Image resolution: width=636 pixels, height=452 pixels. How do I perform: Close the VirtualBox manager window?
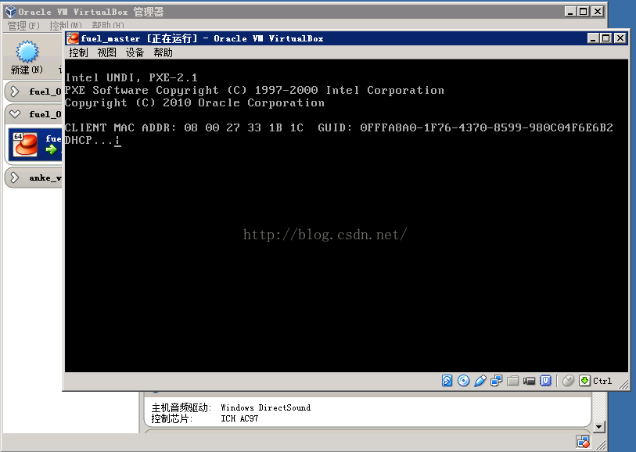click(598, 12)
